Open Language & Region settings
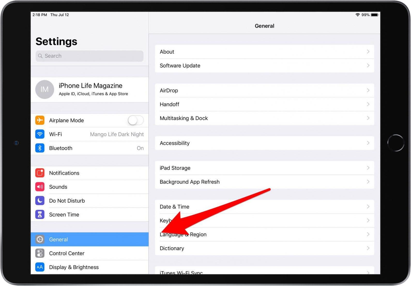Image resolution: width=411 pixels, height=286 pixels. (x=264, y=234)
